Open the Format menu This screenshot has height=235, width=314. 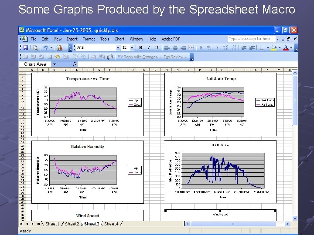[89, 39]
